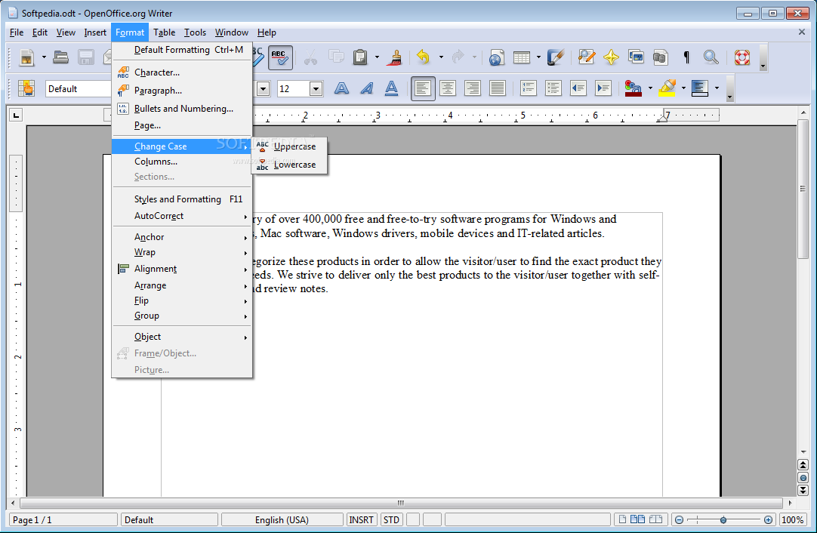817x533 pixels.
Task: Toggle Bullets On/Off icon
Action: click(553, 88)
